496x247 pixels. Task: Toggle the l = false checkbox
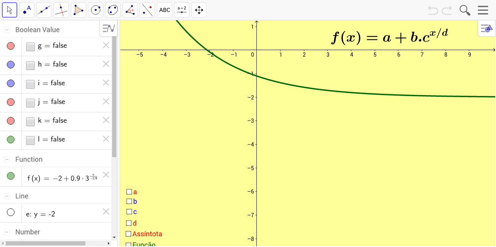click(31, 140)
